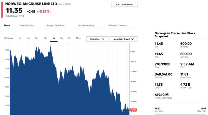
Task: Click the Day High value 11.87
Action: tap(203, 108)
